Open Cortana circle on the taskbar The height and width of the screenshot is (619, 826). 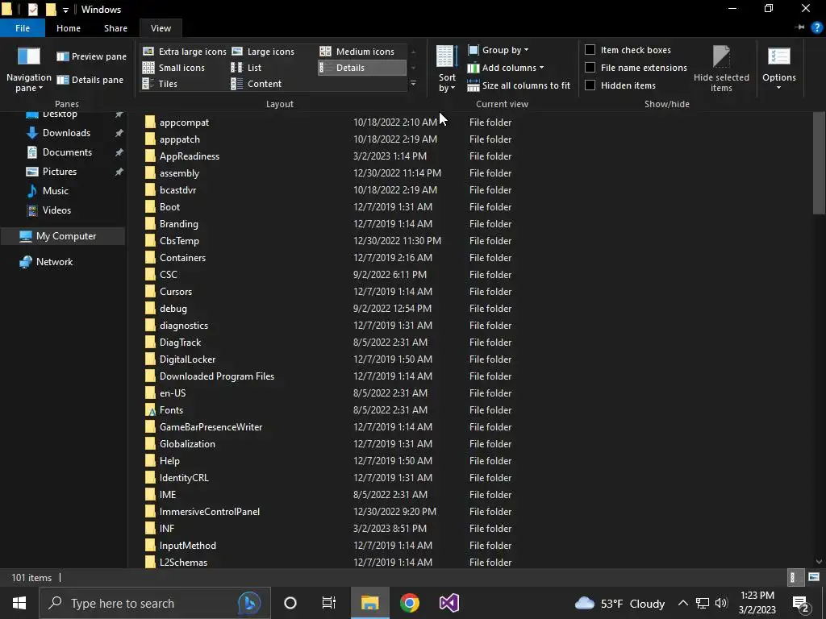(290, 603)
